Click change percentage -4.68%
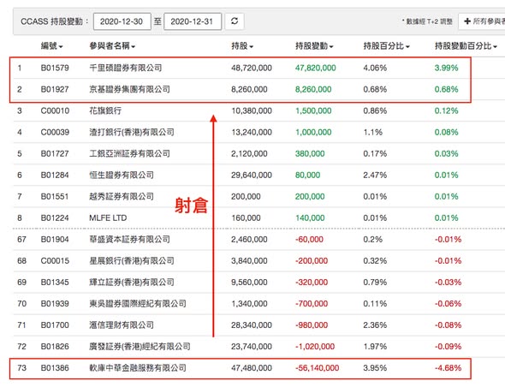Viewport: 505px width, 387px height. (x=448, y=368)
